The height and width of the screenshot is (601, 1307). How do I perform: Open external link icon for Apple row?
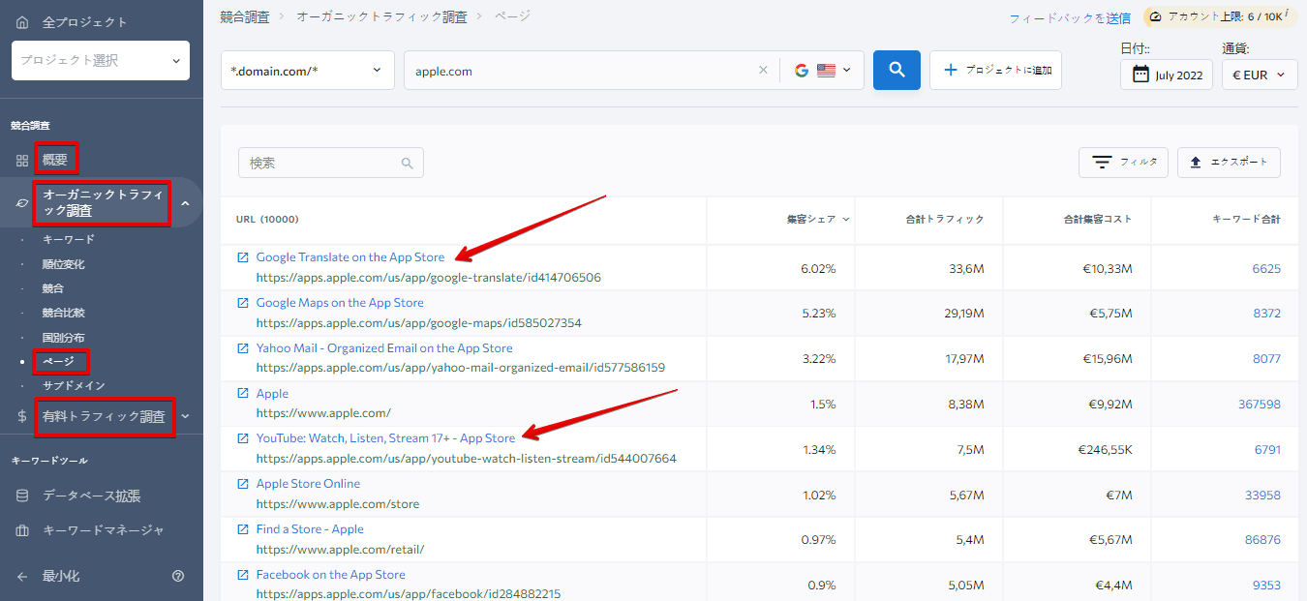point(243,394)
